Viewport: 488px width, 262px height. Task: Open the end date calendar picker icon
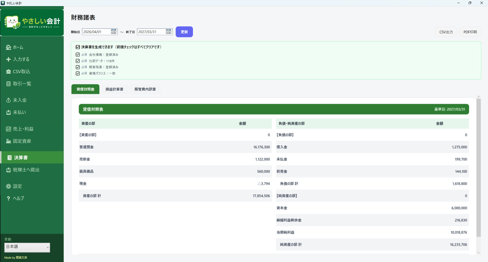pyautogui.click(x=169, y=32)
